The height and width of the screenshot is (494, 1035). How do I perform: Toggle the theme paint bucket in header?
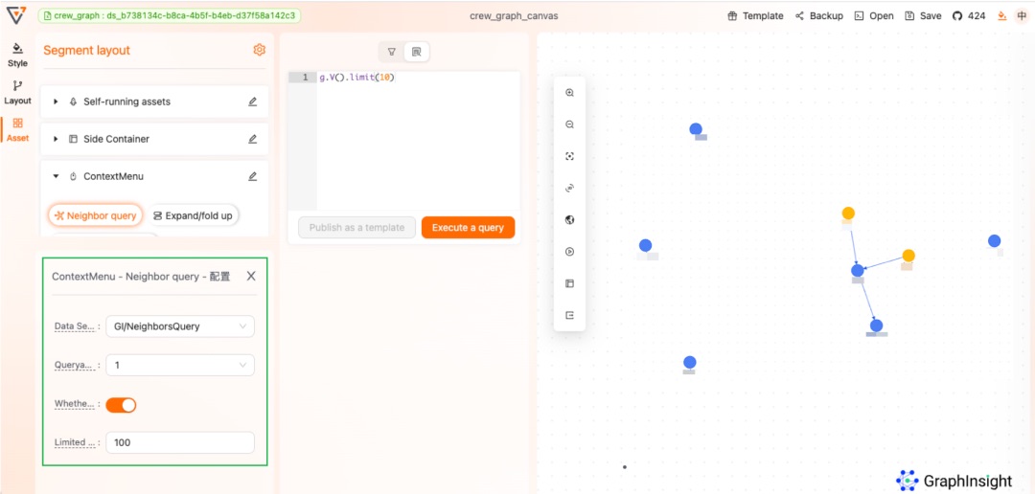1002,16
